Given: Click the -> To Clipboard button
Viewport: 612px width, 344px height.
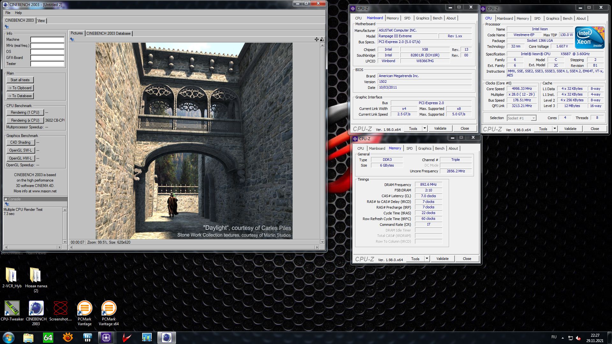Looking at the screenshot, I should 20,88.
